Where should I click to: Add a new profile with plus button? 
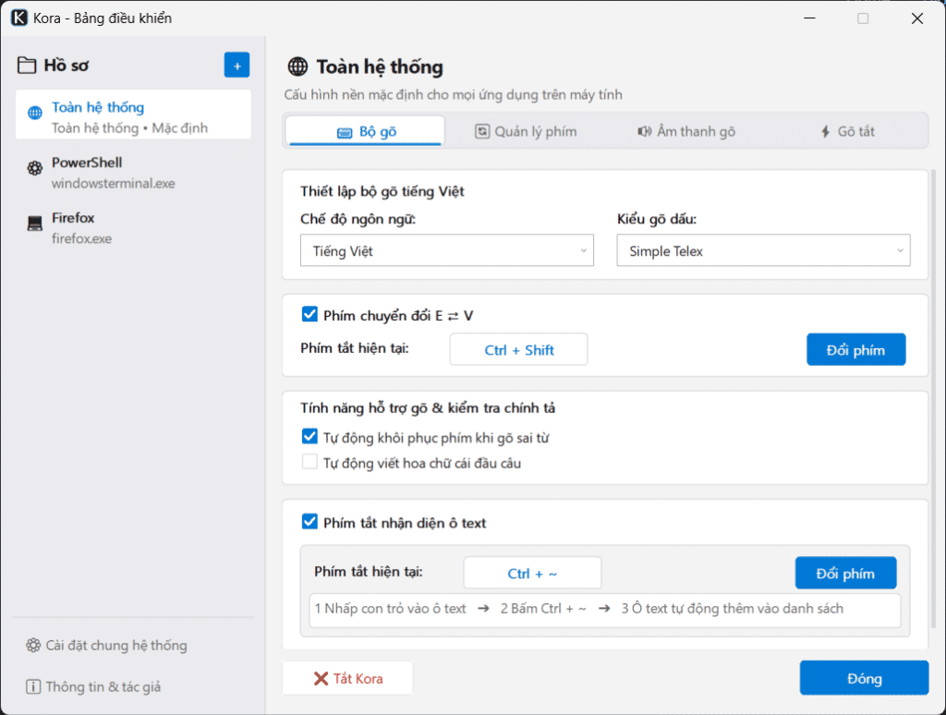click(x=237, y=66)
